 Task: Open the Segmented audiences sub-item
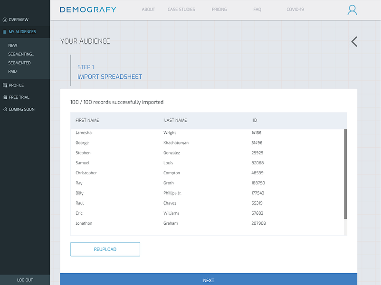[x=19, y=63]
